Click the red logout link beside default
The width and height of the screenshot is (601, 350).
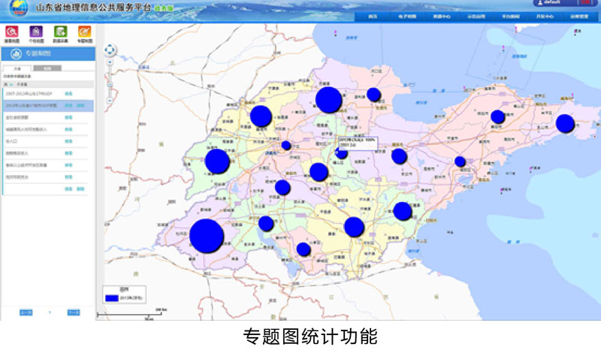pos(585,2)
